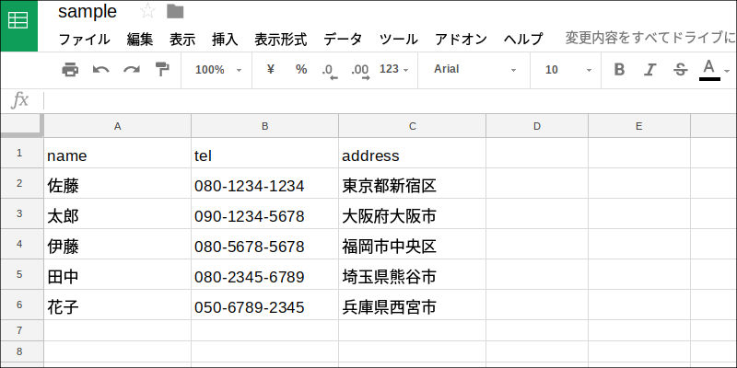
Task: Select row 3 header
Action: pos(22,213)
